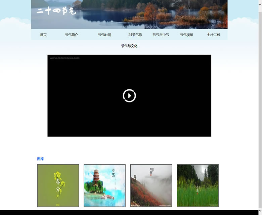This screenshot has height=215, width=262.
Task: Select 节气时间 in the navigation bar
Action: point(104,35)
